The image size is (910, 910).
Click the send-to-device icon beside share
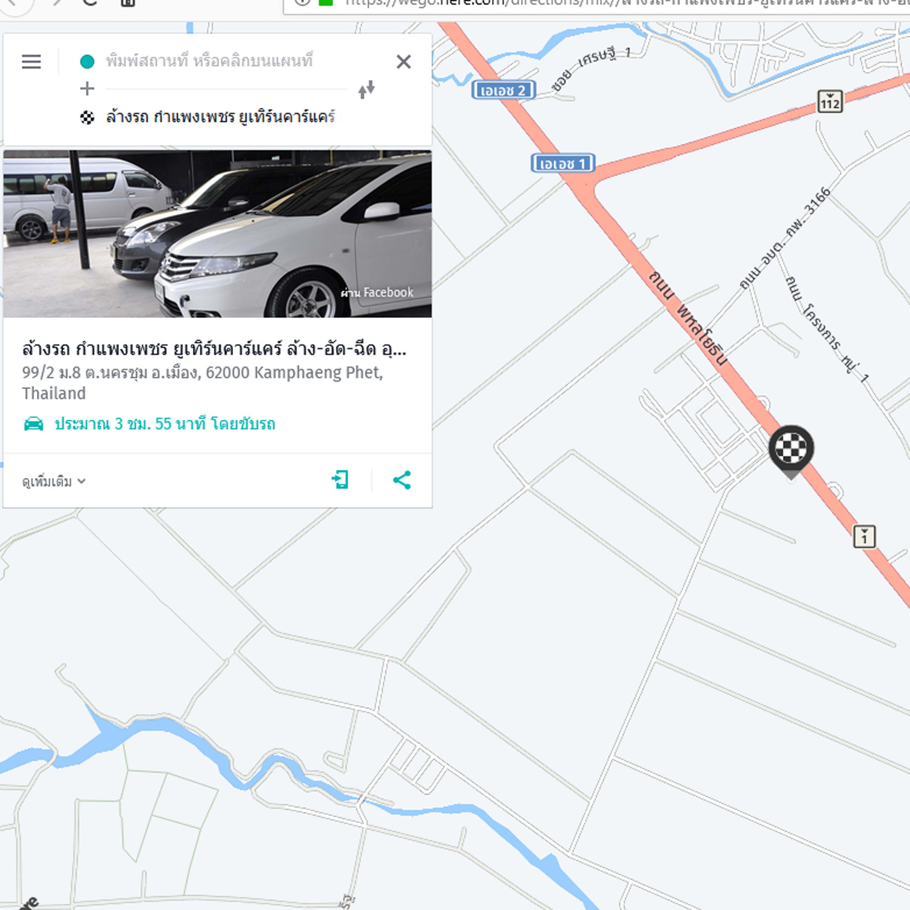tap(340, 480)
